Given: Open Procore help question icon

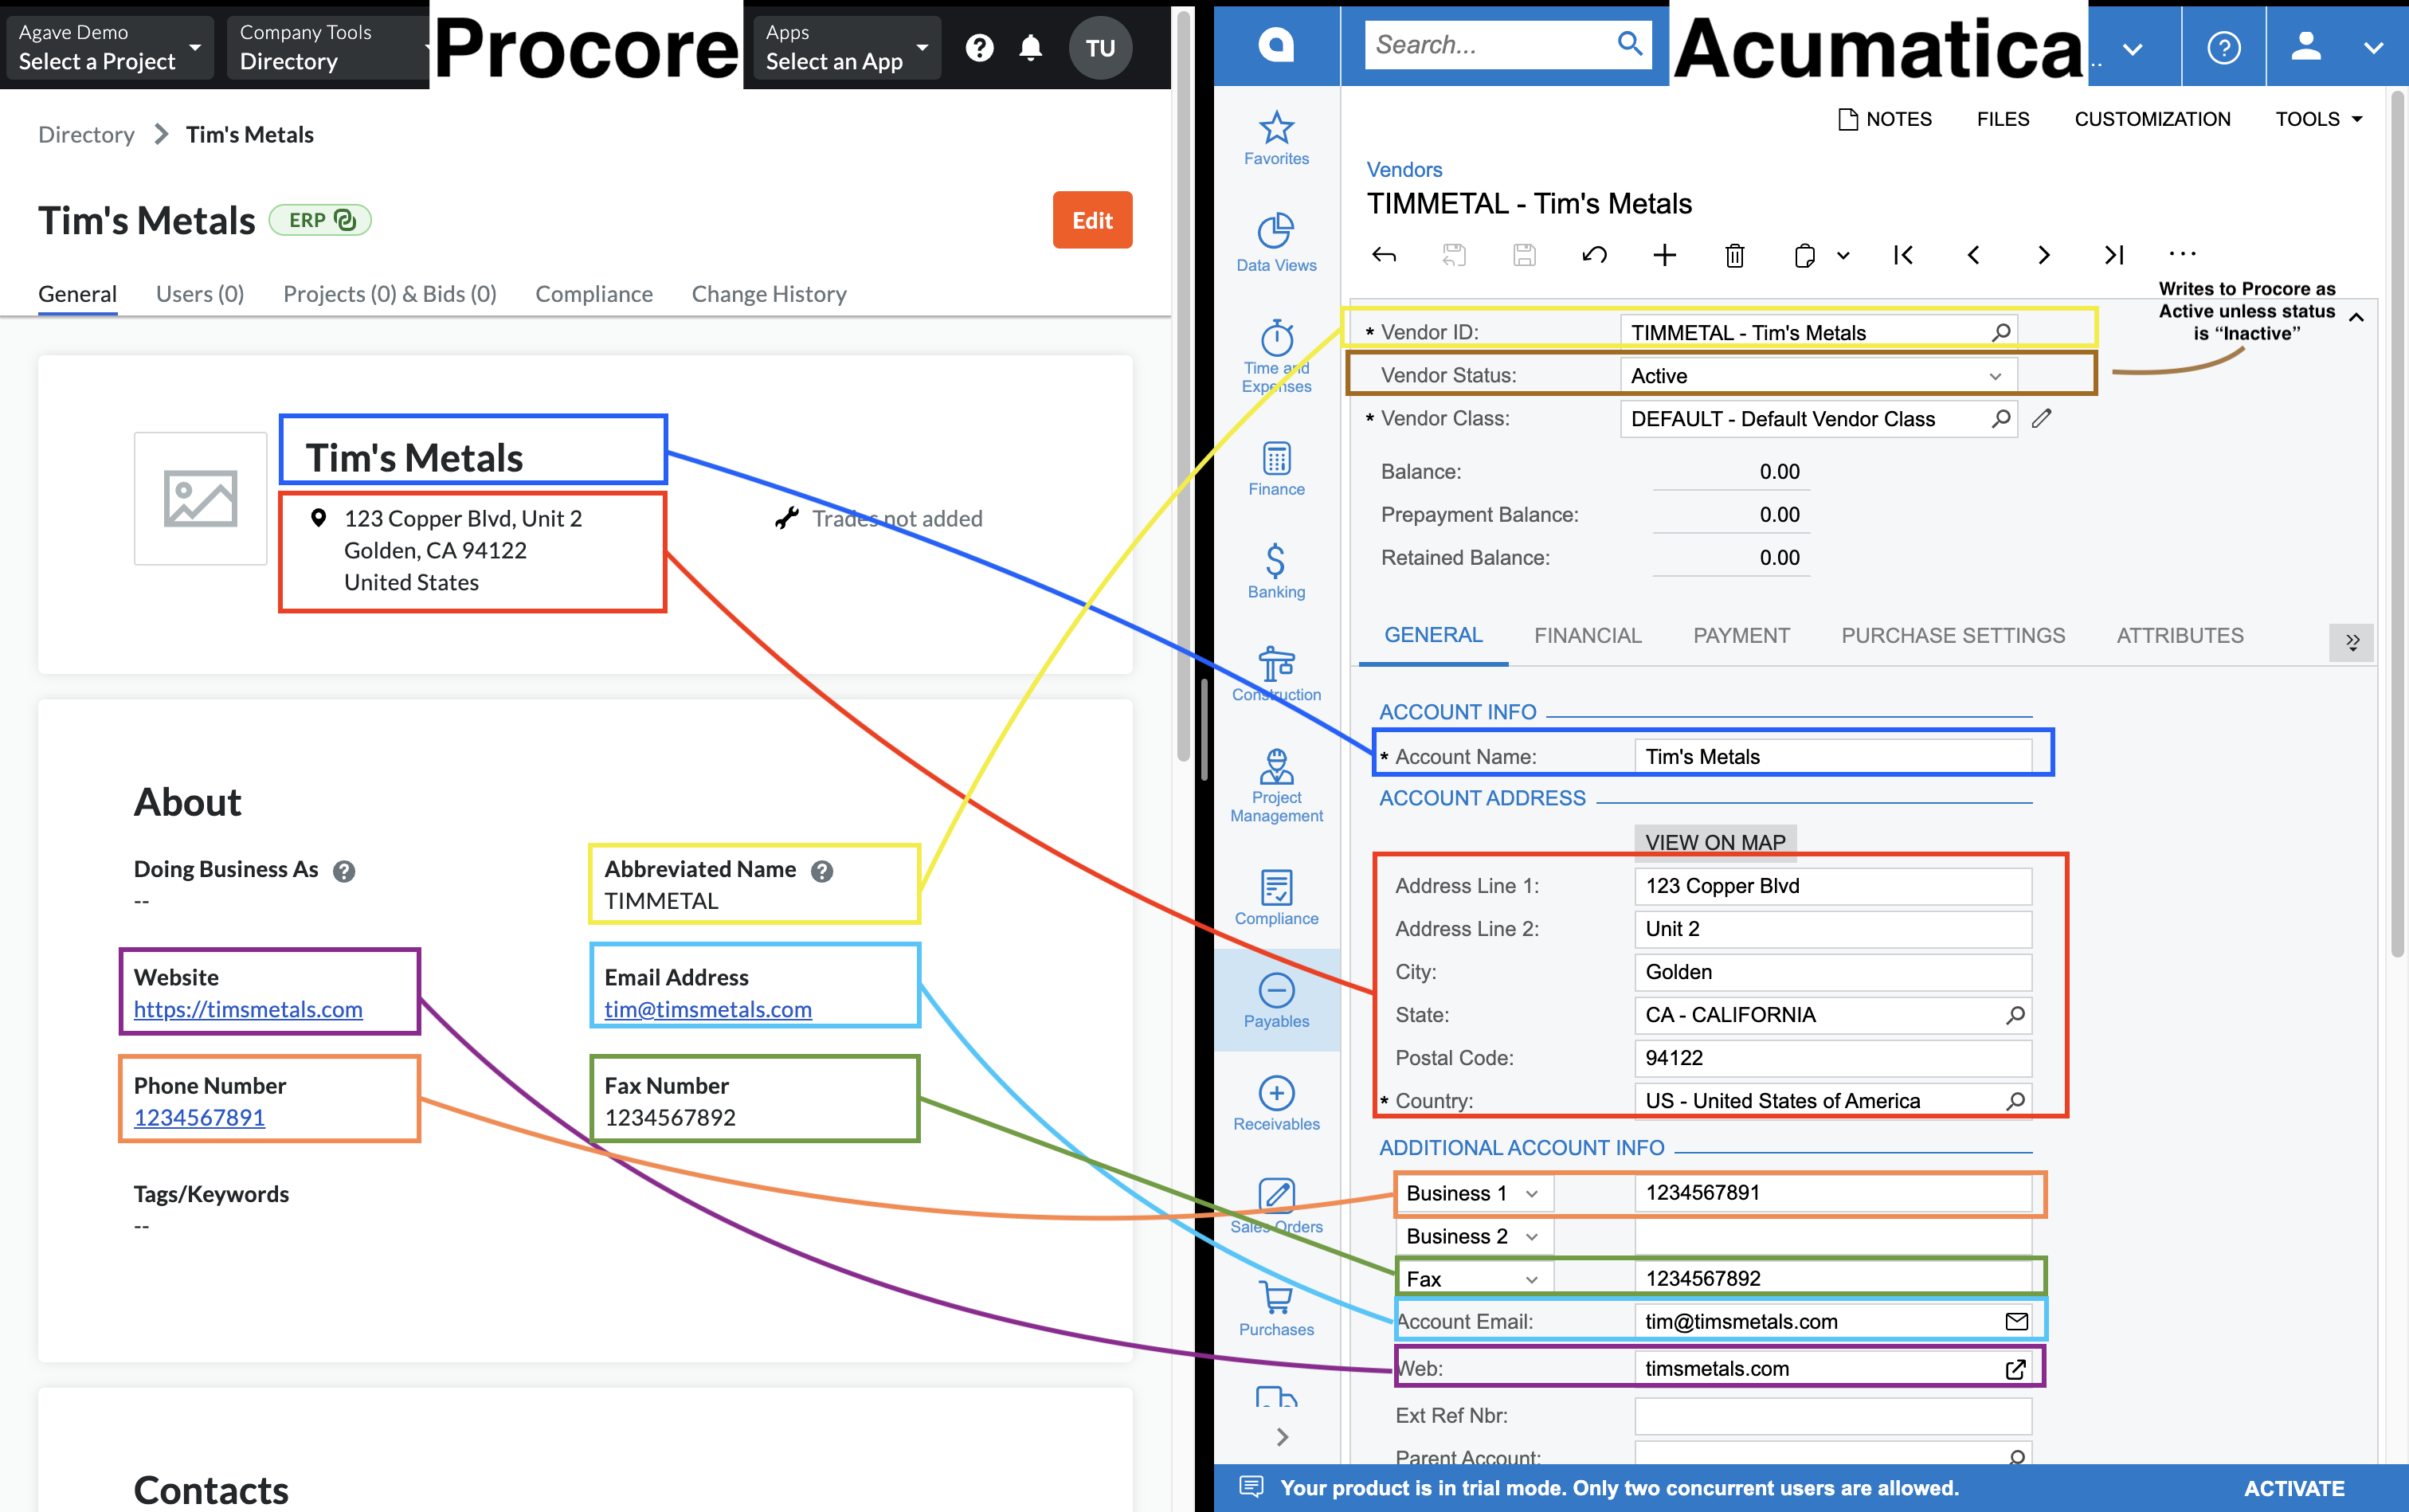Looking at the screenshot, I should [979, 47].
